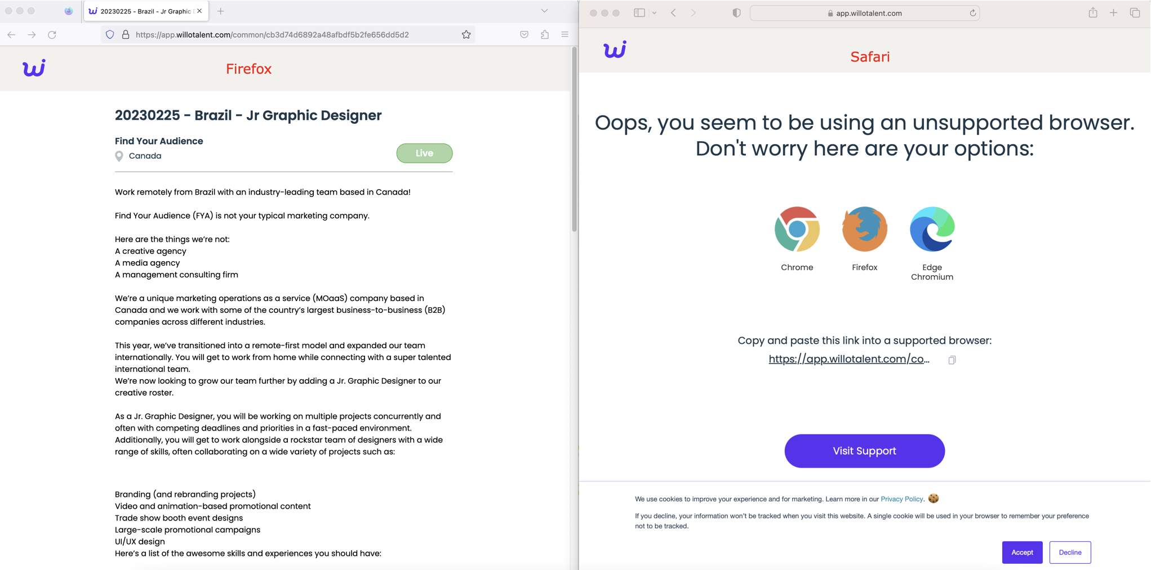Select the Edge Chromium browser icon
This screenshot has width=1151, height=570.
click(x=931, y=229)
